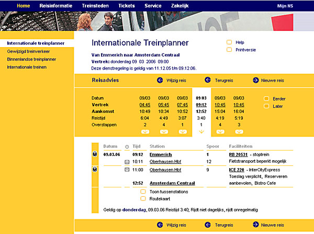Open the Amsterdam Centraal station link
The image size is (314, 234).
click(172, 183)
